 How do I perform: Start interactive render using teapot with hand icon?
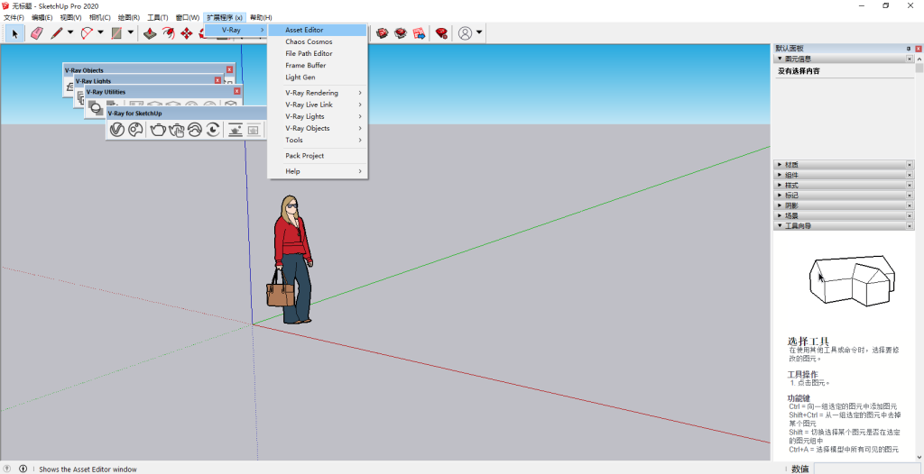click(x=176, y=130)
